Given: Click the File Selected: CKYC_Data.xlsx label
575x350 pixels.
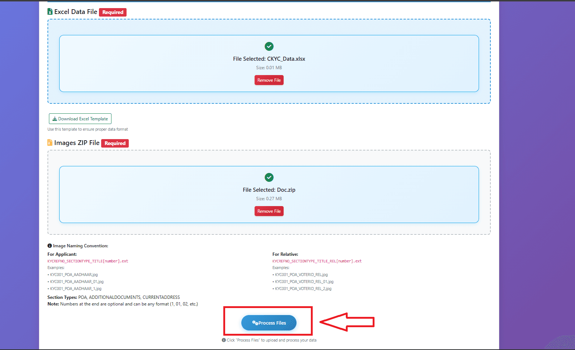Looking at the screenshot, I should point(269,59).
